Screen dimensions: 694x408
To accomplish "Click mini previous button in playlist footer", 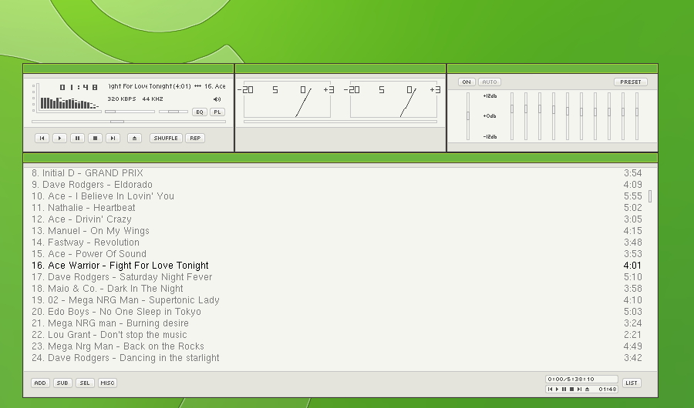I will tap(550, 390).
